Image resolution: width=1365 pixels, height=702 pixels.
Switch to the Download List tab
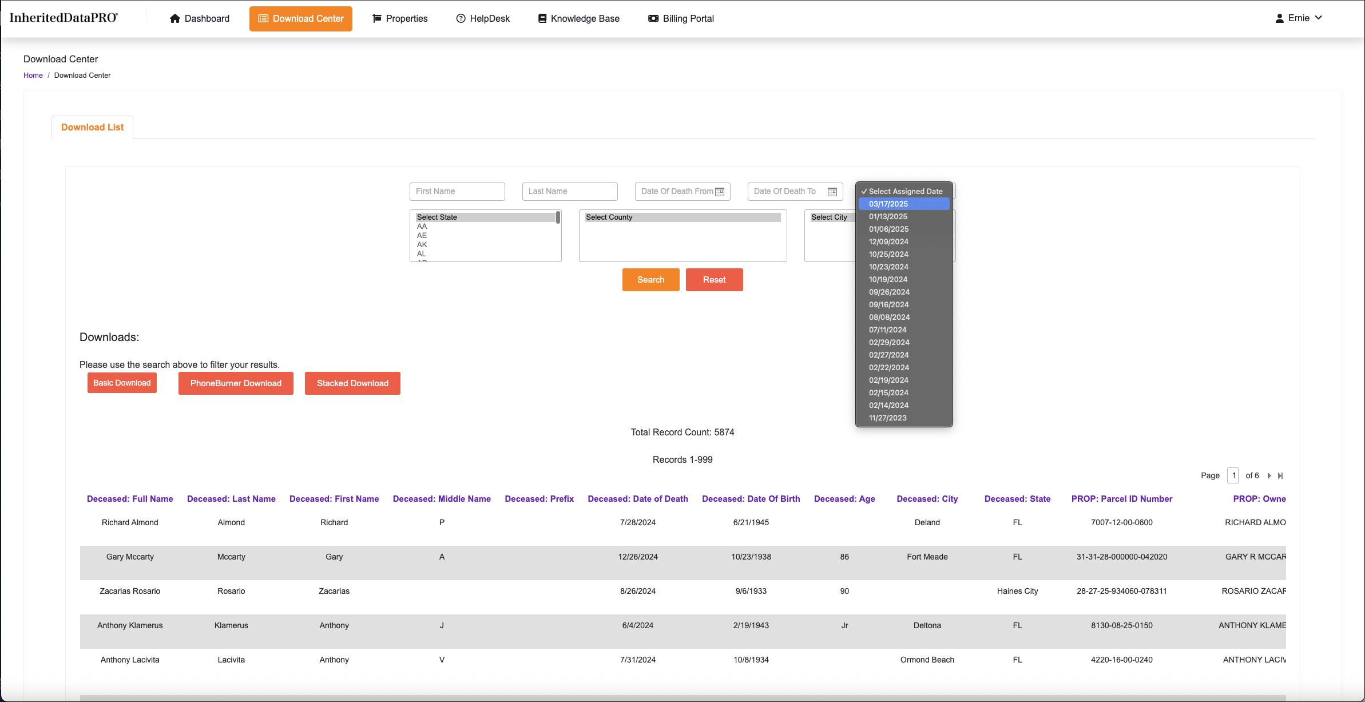tap(92, 127)
